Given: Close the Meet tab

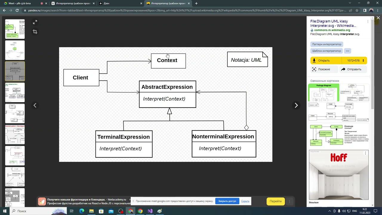Looking at the screenshot, I should click(x=46, y=3).
